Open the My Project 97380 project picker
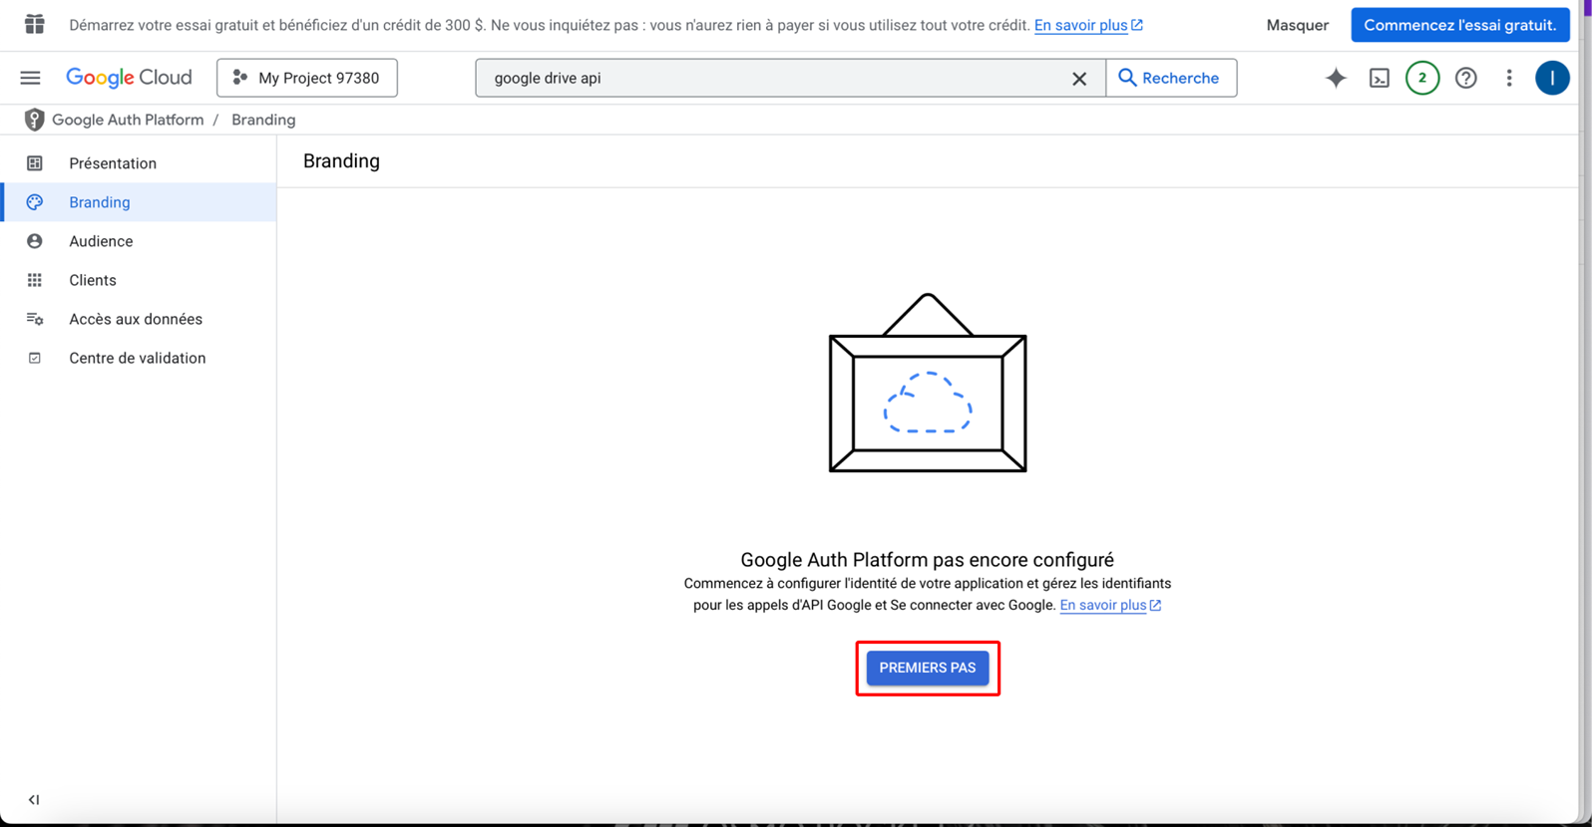 tap(307, 78)
